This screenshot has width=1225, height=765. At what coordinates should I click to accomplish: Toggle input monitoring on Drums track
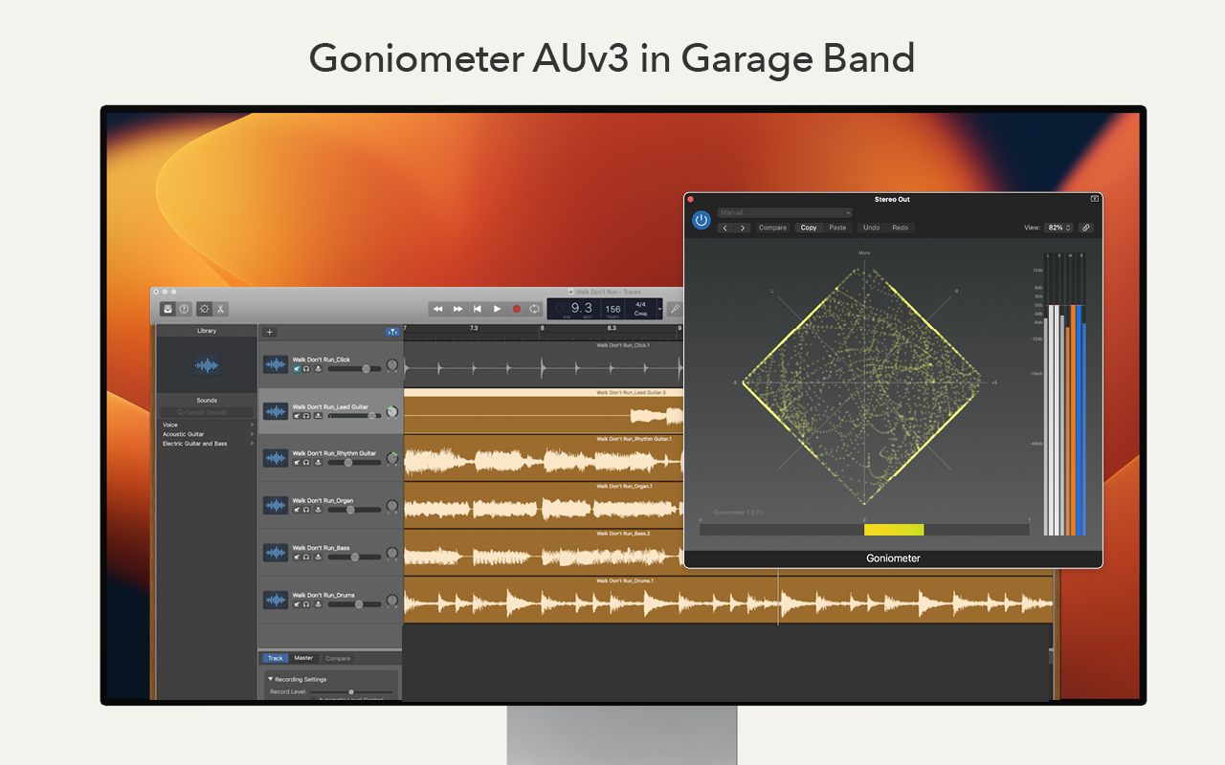click(x=317, y=603)
